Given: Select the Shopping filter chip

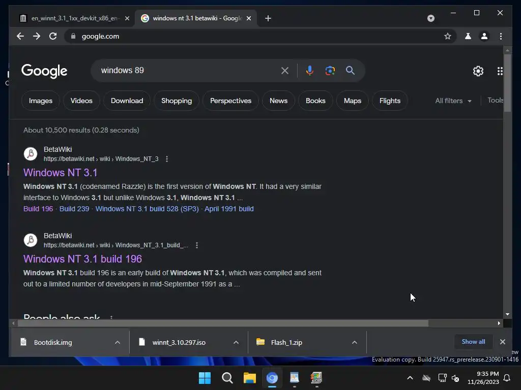Looking at the screenshot, I should (x=177, y=101).
